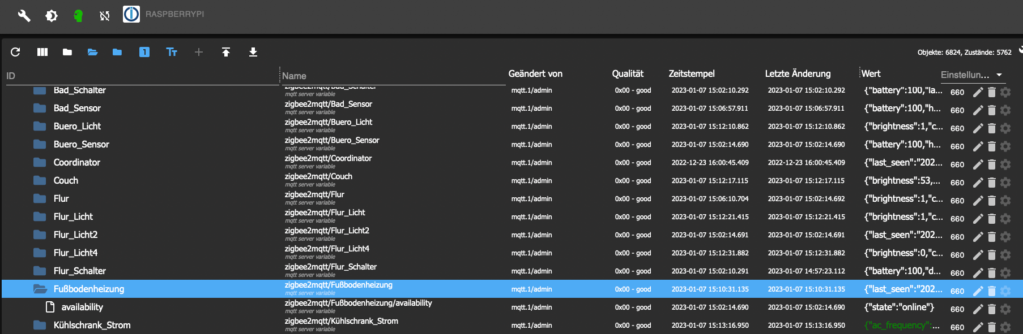
Task: Toggle the blue Tt description button
Action: (x=172, y=52)
